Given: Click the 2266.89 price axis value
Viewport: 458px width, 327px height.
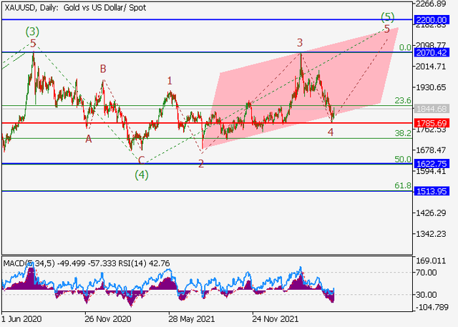Looking at the screenshot, I should pos(431,4).
